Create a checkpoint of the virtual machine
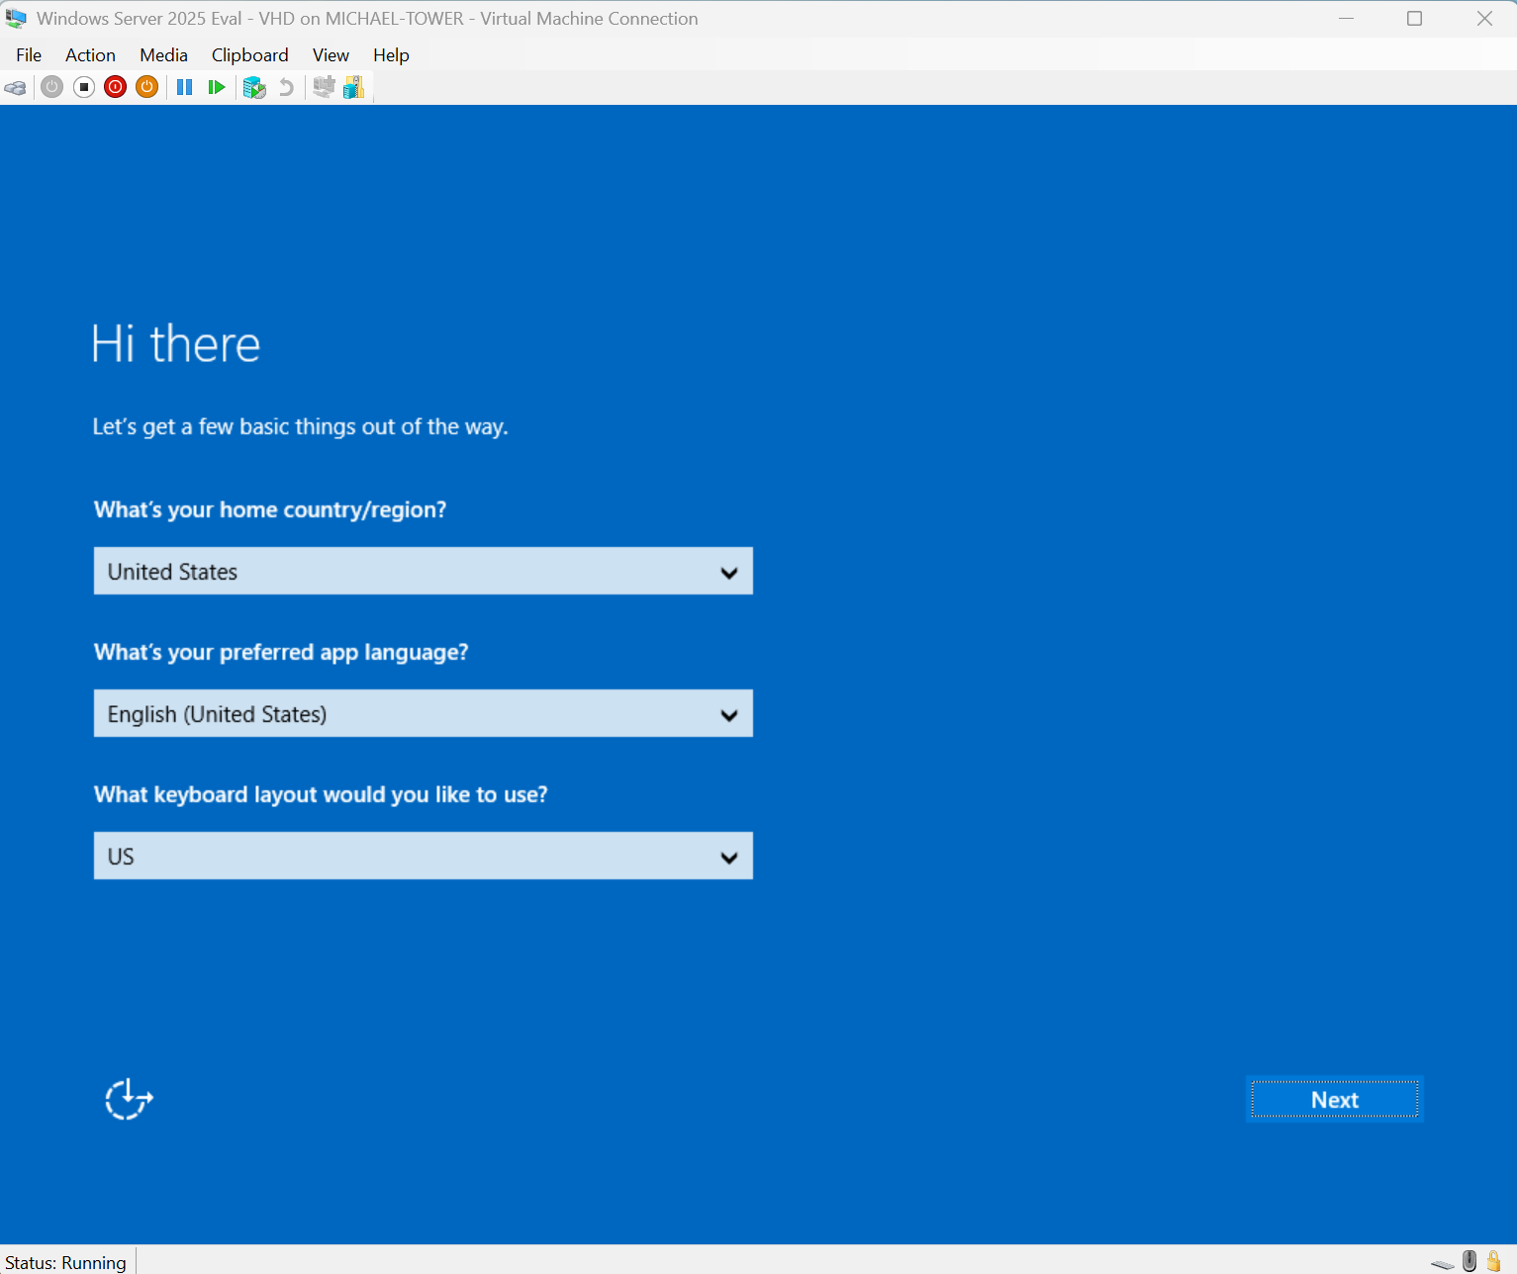Image resolution: width=1517 pixels, height=1274 pixels. tap(254, 87)
